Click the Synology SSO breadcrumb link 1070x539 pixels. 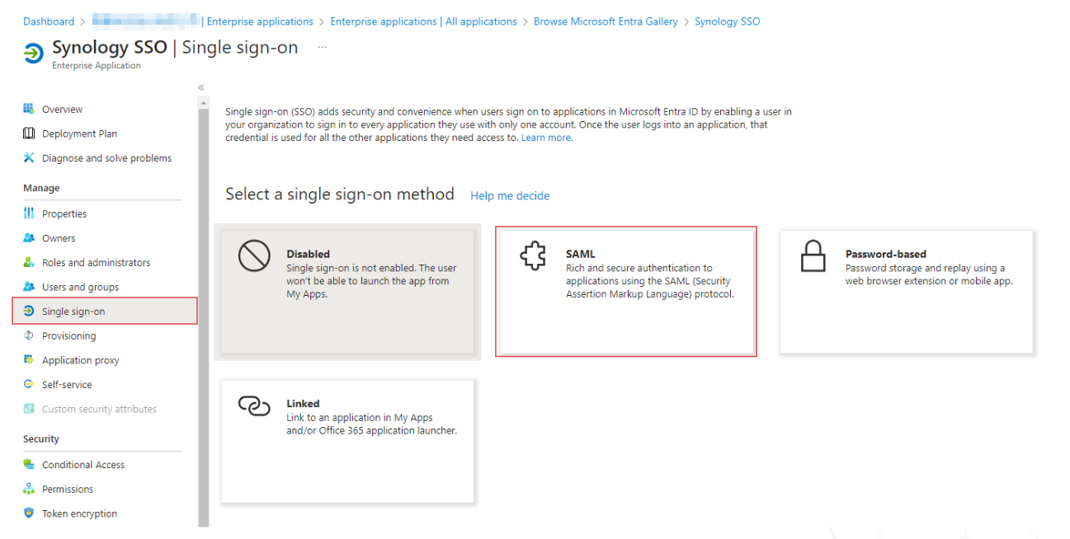[x=727, y=21]
